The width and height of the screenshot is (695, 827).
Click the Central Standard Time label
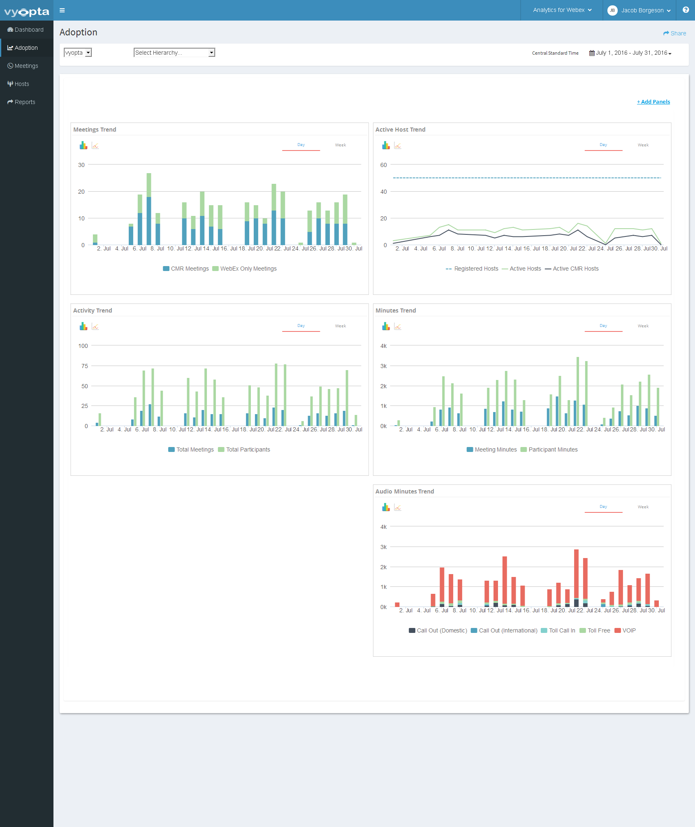click(555, 53)
